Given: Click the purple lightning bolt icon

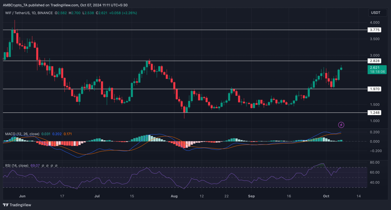Looking at the screenshot, I should [x=341, y=125].
